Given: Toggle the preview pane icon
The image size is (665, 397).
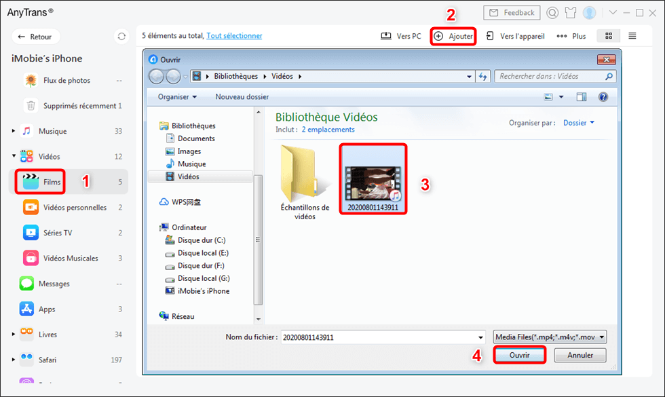Looking at the screenshot, I should click(582, 97).
